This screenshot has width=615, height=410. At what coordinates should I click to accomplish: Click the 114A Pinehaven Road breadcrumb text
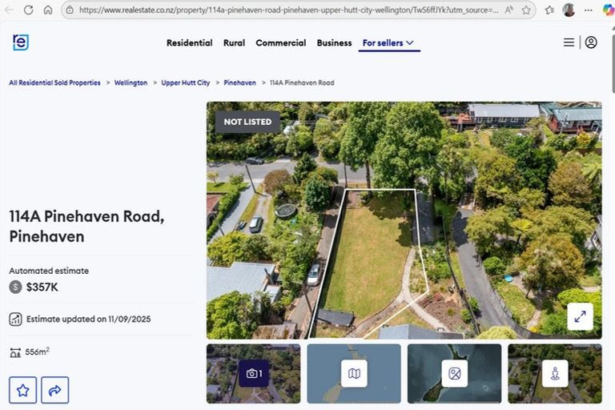[302, 82]
